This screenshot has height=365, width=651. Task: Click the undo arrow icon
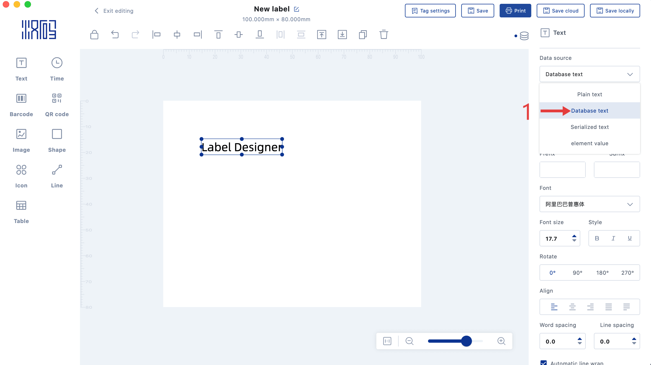coord(115,35)
